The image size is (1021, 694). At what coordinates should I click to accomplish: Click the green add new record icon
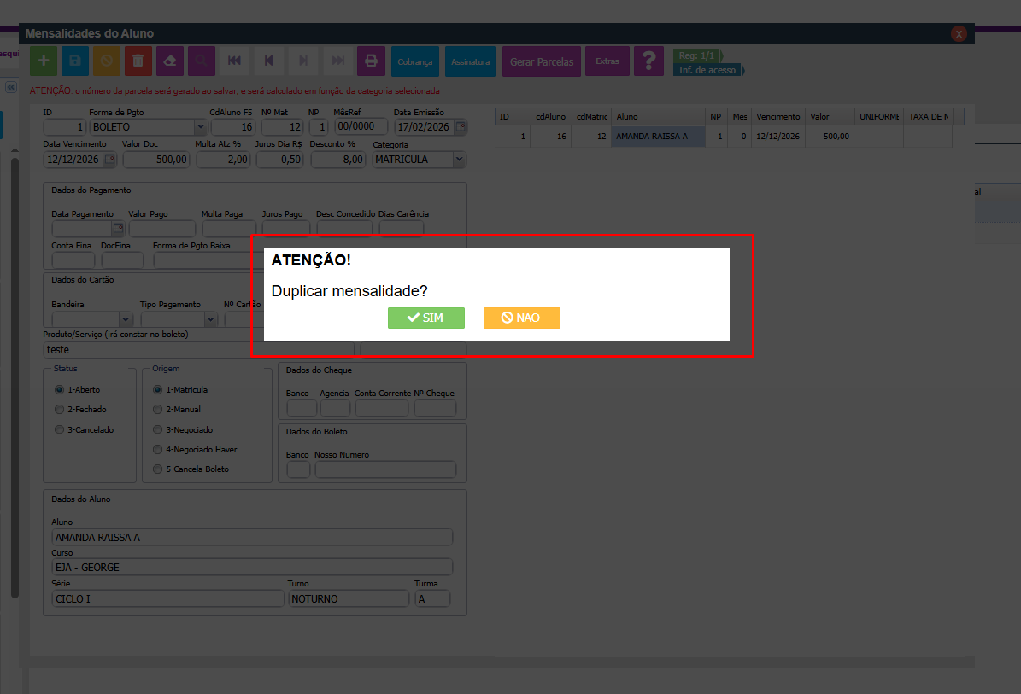point(44,61)
